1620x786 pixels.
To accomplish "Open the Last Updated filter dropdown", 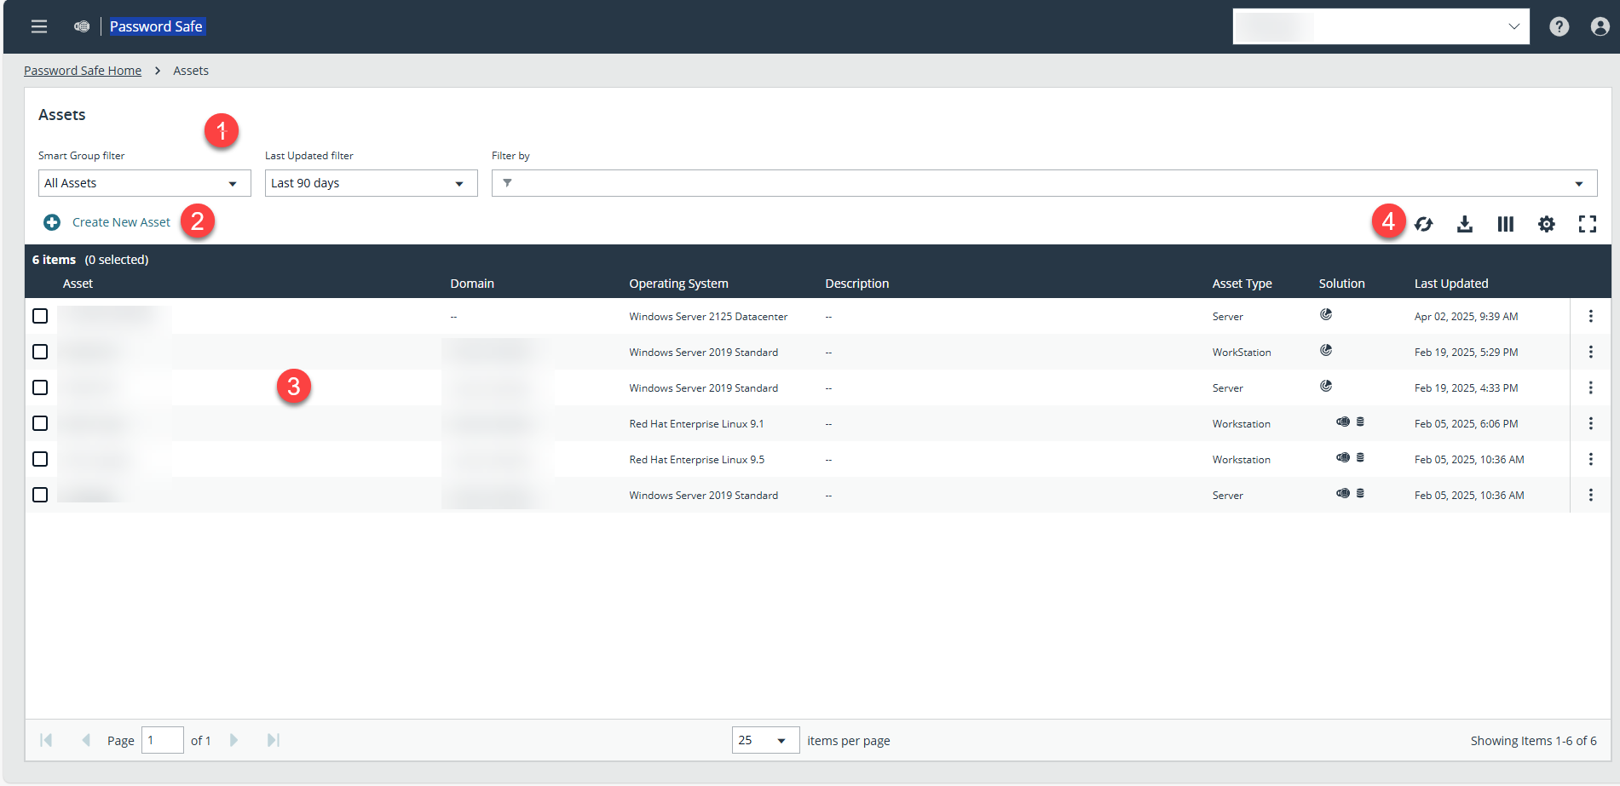I will [x=372, y=183].
